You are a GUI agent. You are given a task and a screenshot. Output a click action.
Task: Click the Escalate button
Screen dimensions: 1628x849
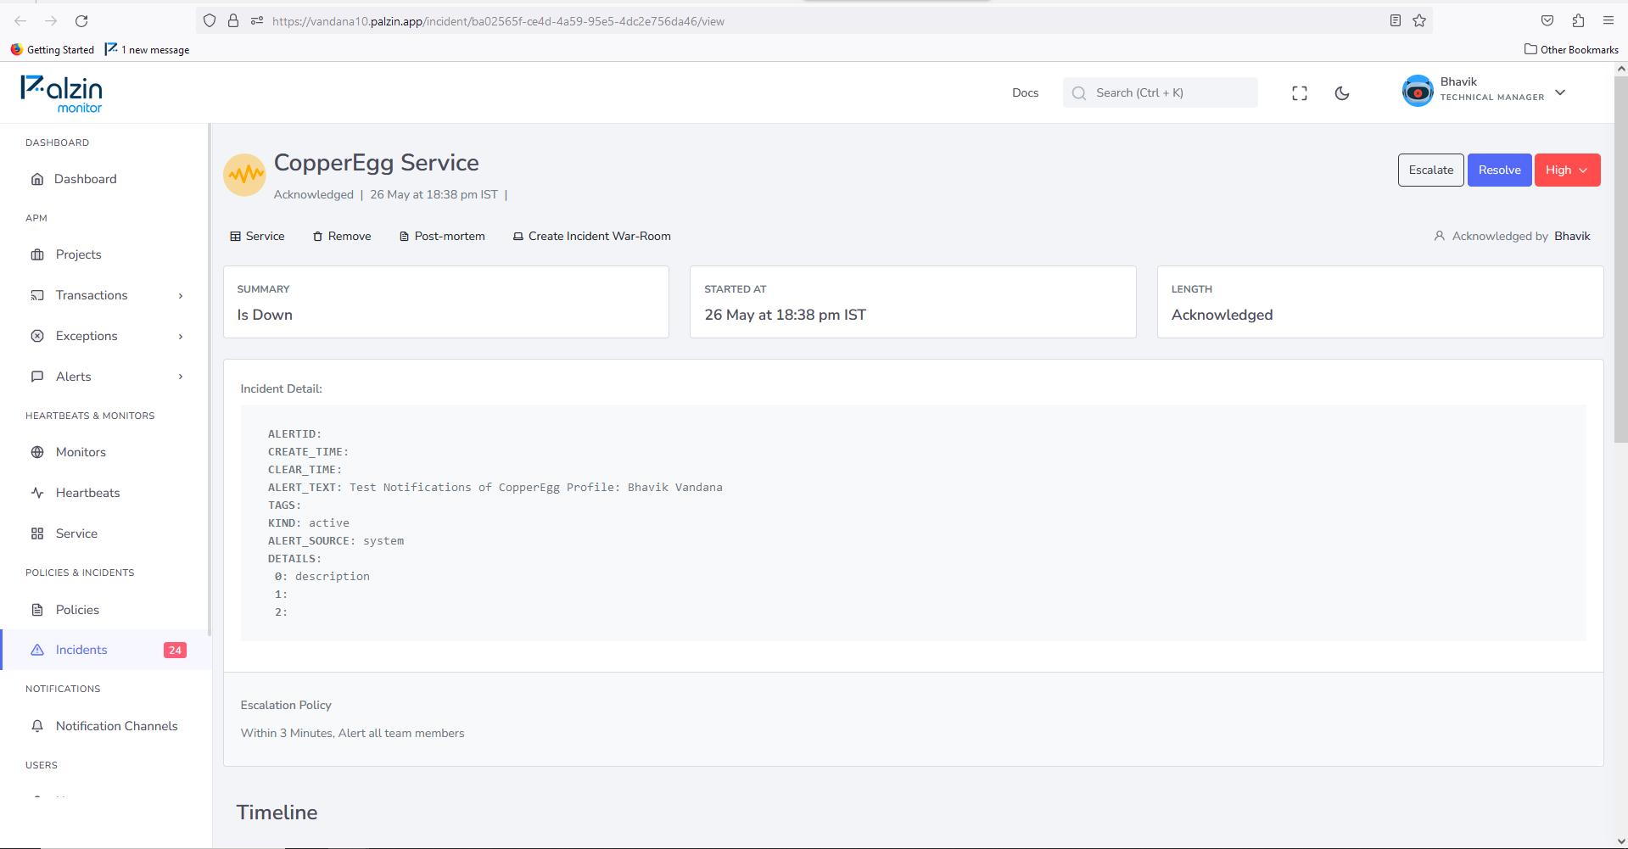1430,170
